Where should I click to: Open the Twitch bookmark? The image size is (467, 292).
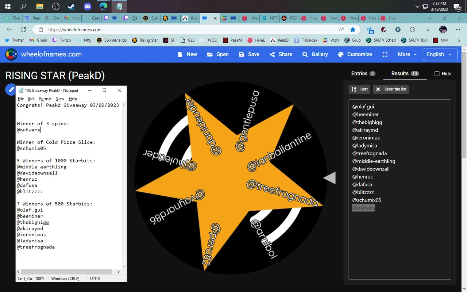point(62,40)
